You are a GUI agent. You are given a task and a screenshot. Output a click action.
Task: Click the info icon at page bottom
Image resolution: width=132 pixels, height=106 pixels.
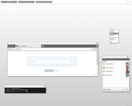(95, 74)
